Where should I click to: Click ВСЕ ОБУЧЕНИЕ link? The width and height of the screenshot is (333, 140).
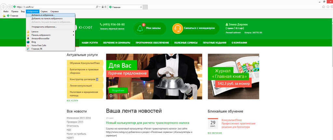[215, 133]
